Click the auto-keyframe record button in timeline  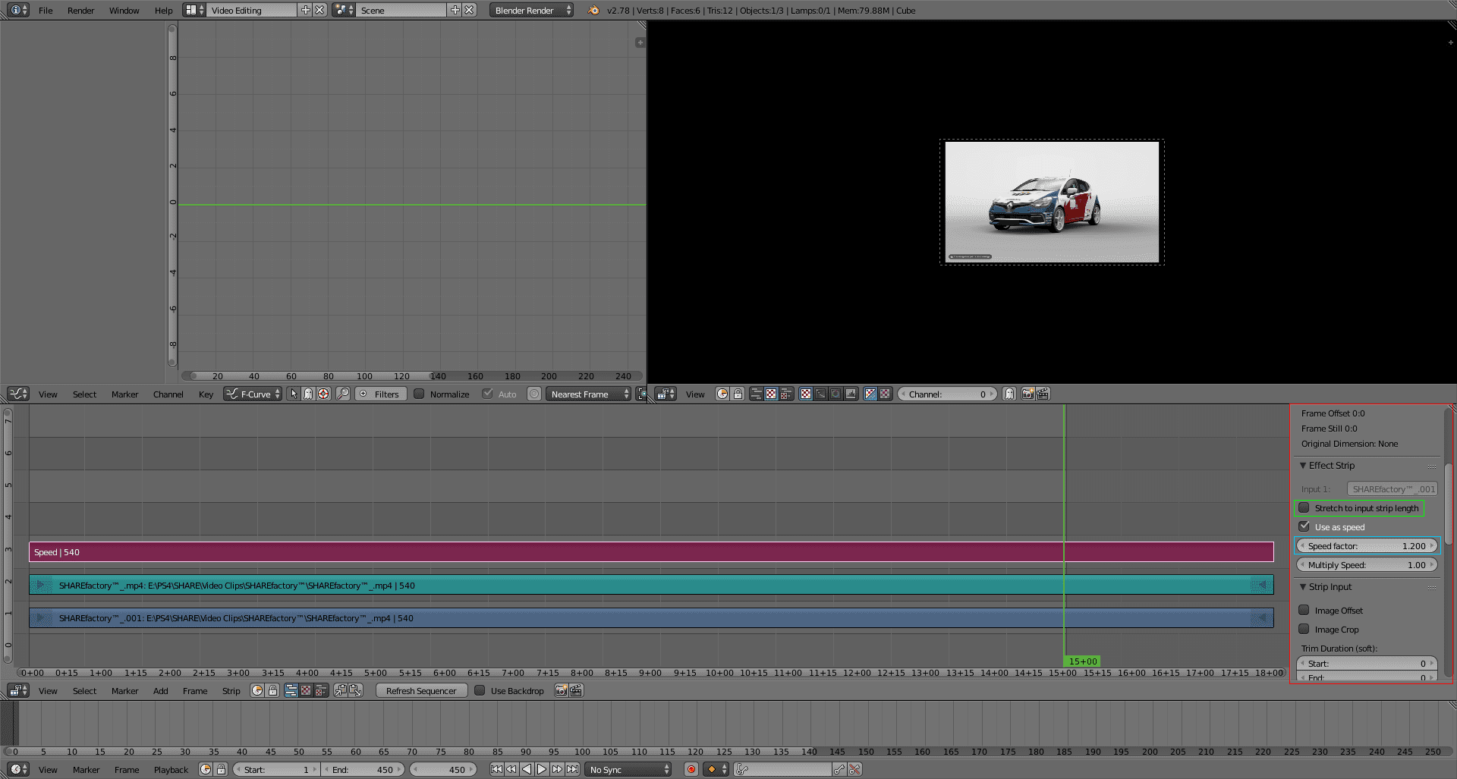coord(691,769)
